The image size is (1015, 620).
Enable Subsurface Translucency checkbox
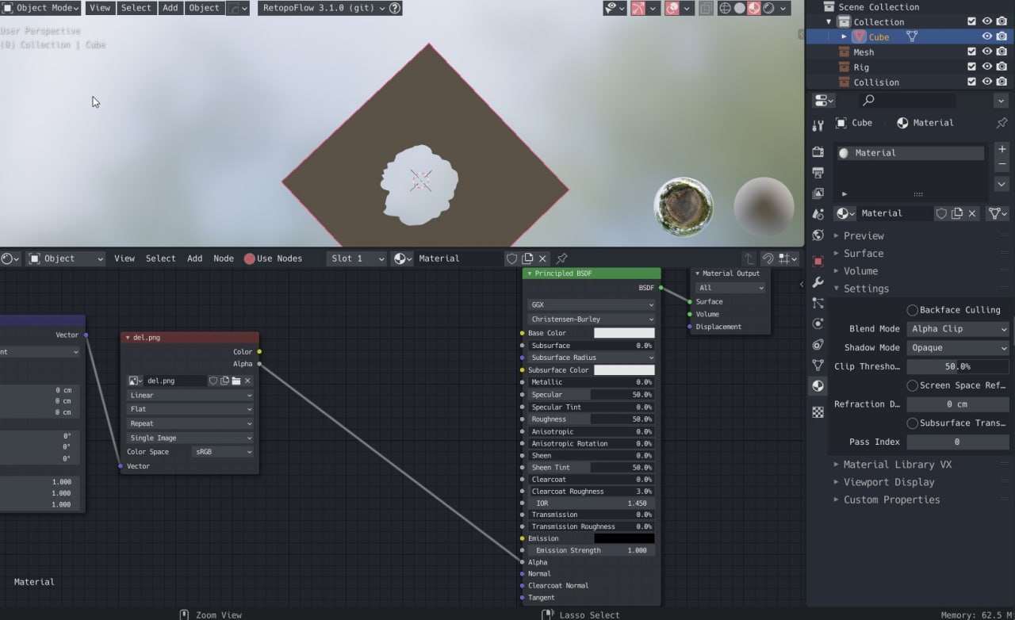click(912, 423)
